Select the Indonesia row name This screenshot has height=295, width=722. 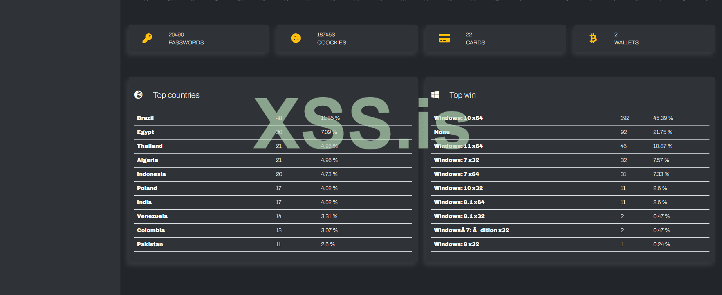[152, 174]
